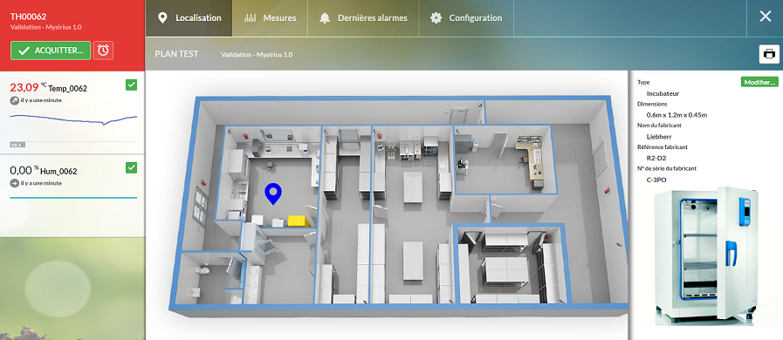Click the blue location pin on the floor plan
Viewport: 783px width, 340px height.
point(273,194)
